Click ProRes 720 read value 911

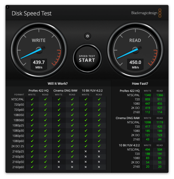tap(159, 100)
